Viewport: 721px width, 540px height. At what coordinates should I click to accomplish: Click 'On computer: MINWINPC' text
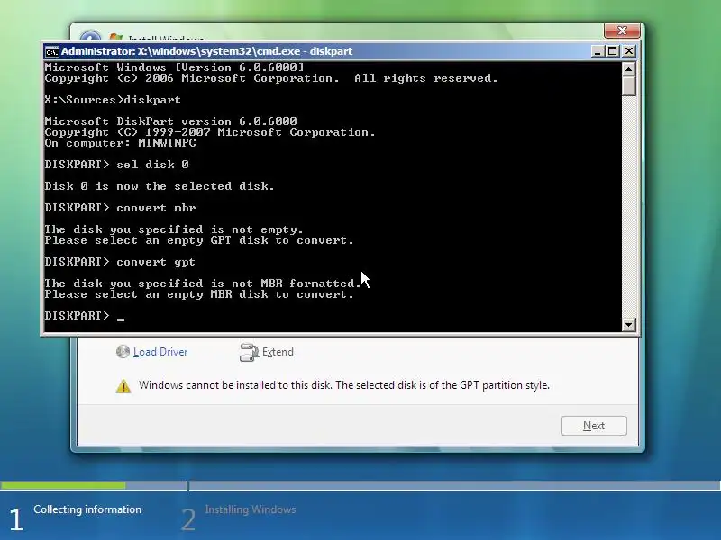click(121, 143)
